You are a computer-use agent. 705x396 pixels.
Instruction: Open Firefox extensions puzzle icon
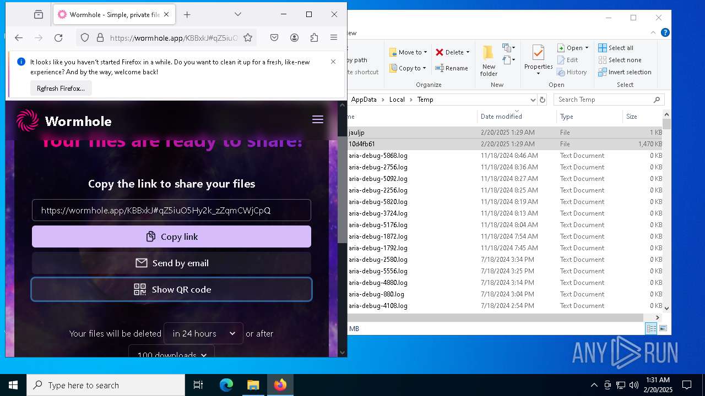(314, 37)
